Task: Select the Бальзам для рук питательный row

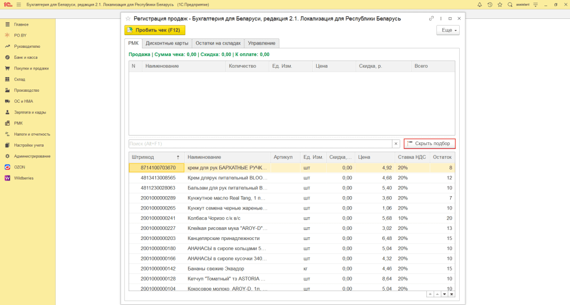Action: (292, 188)
